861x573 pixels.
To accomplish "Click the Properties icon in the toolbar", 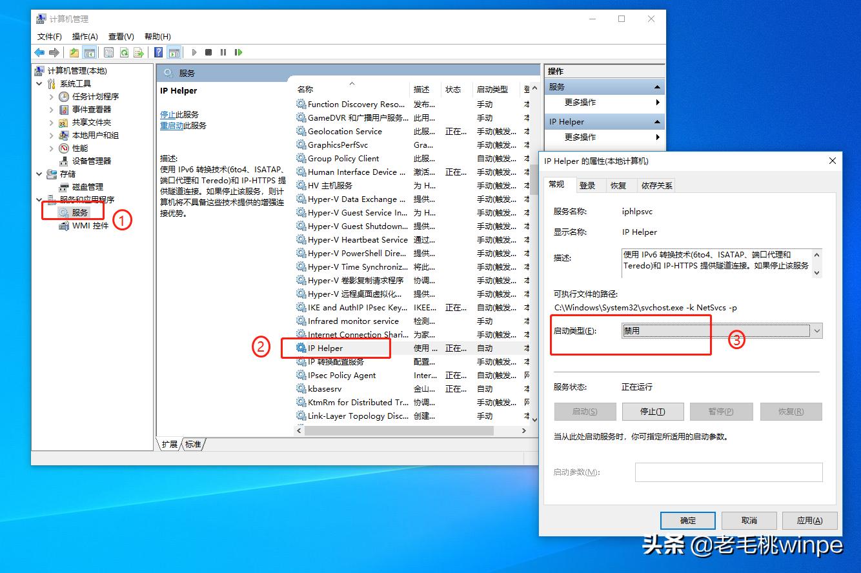I will [x=108, y=52].
